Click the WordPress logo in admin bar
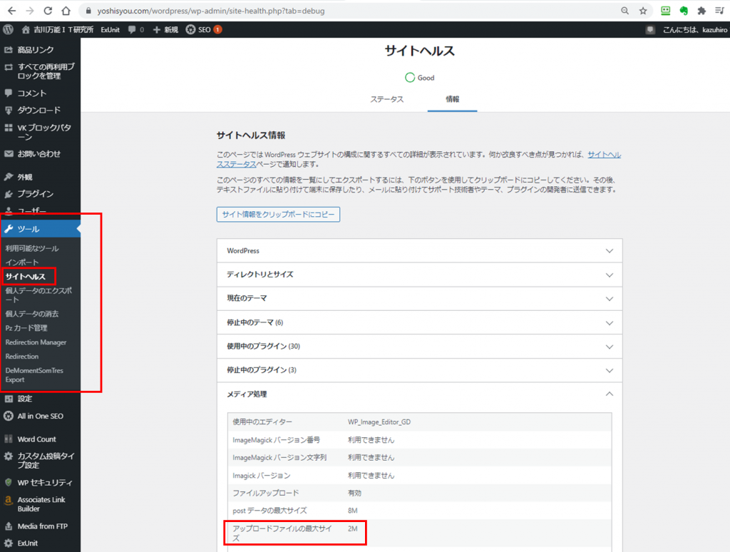Screen dimensions: 730x552 click(9, 30)
